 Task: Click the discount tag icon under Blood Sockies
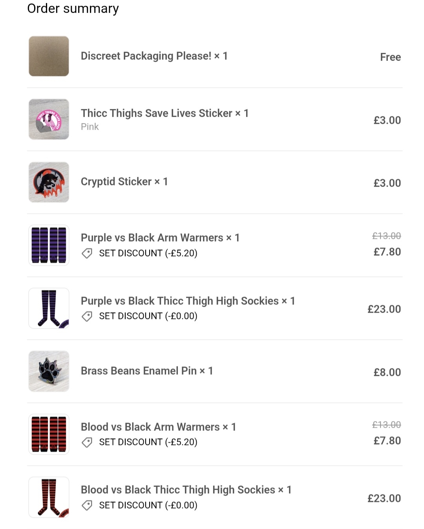[x=87, y=505]
